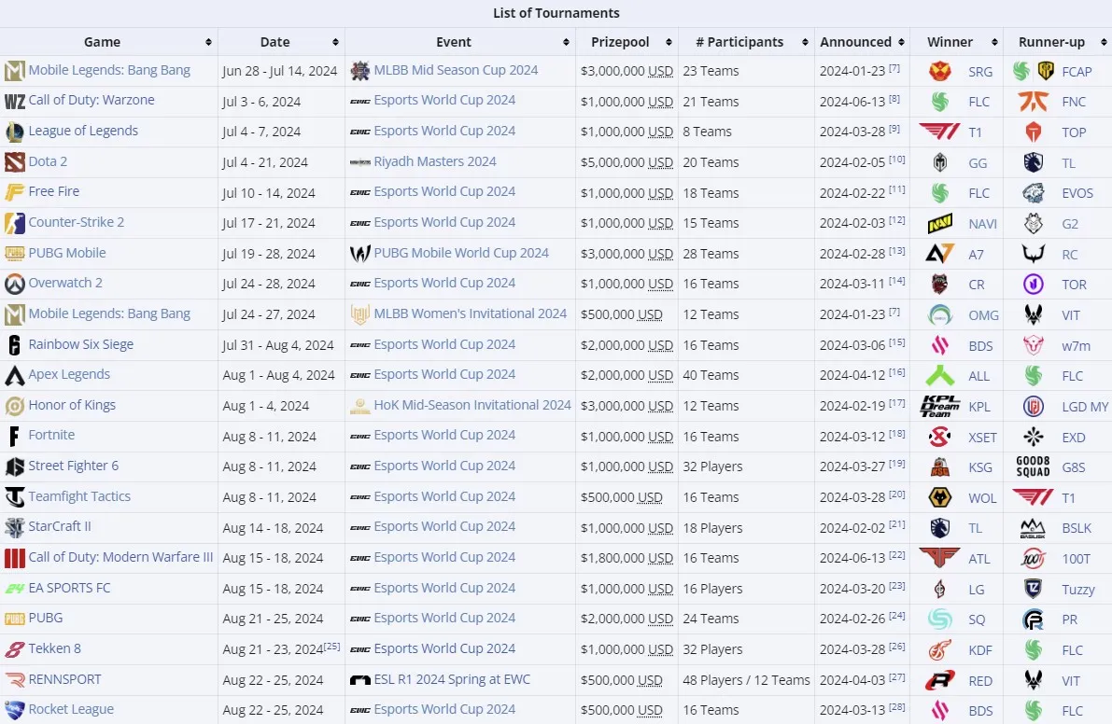
Task: Open Esports World Cup 2024 link in Fortnite row
Action: pyautogui.click(x=444, y=435)
